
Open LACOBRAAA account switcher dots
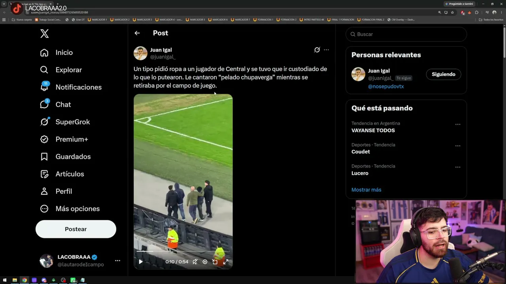click(x=117, y=261)
